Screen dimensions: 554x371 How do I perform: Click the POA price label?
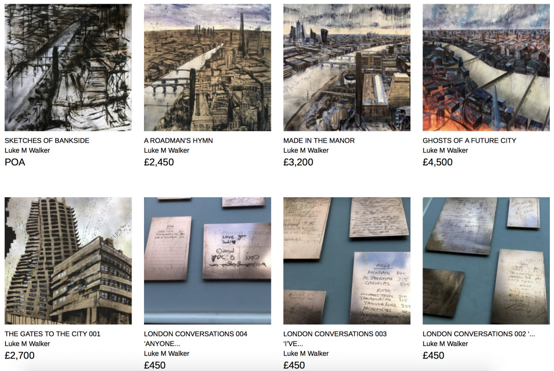coord(15,162)
